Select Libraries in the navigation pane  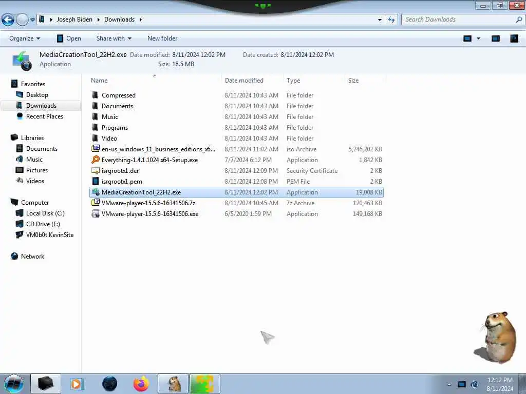pos(32,137)
